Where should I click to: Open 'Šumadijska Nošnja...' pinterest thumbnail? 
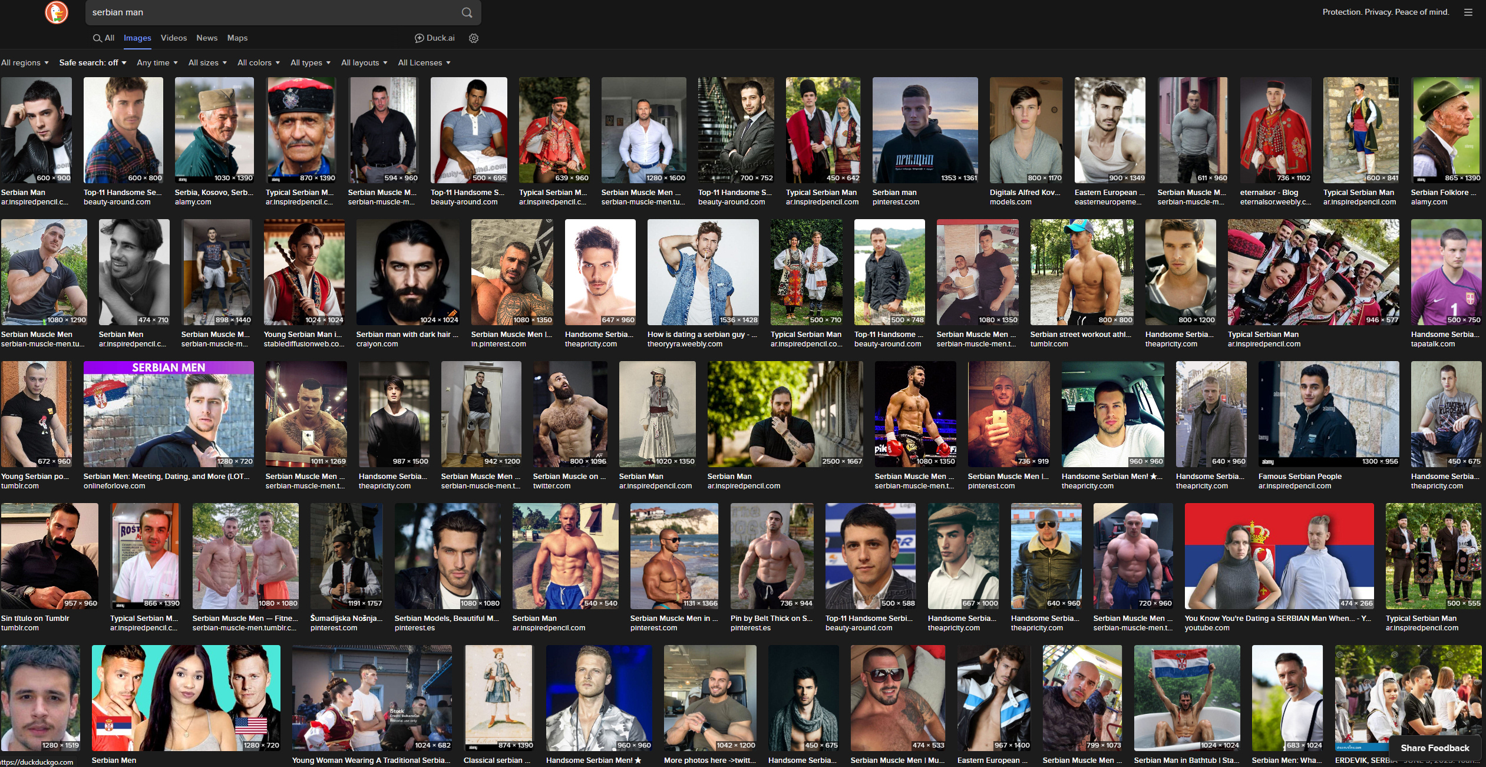pos(346,556)
